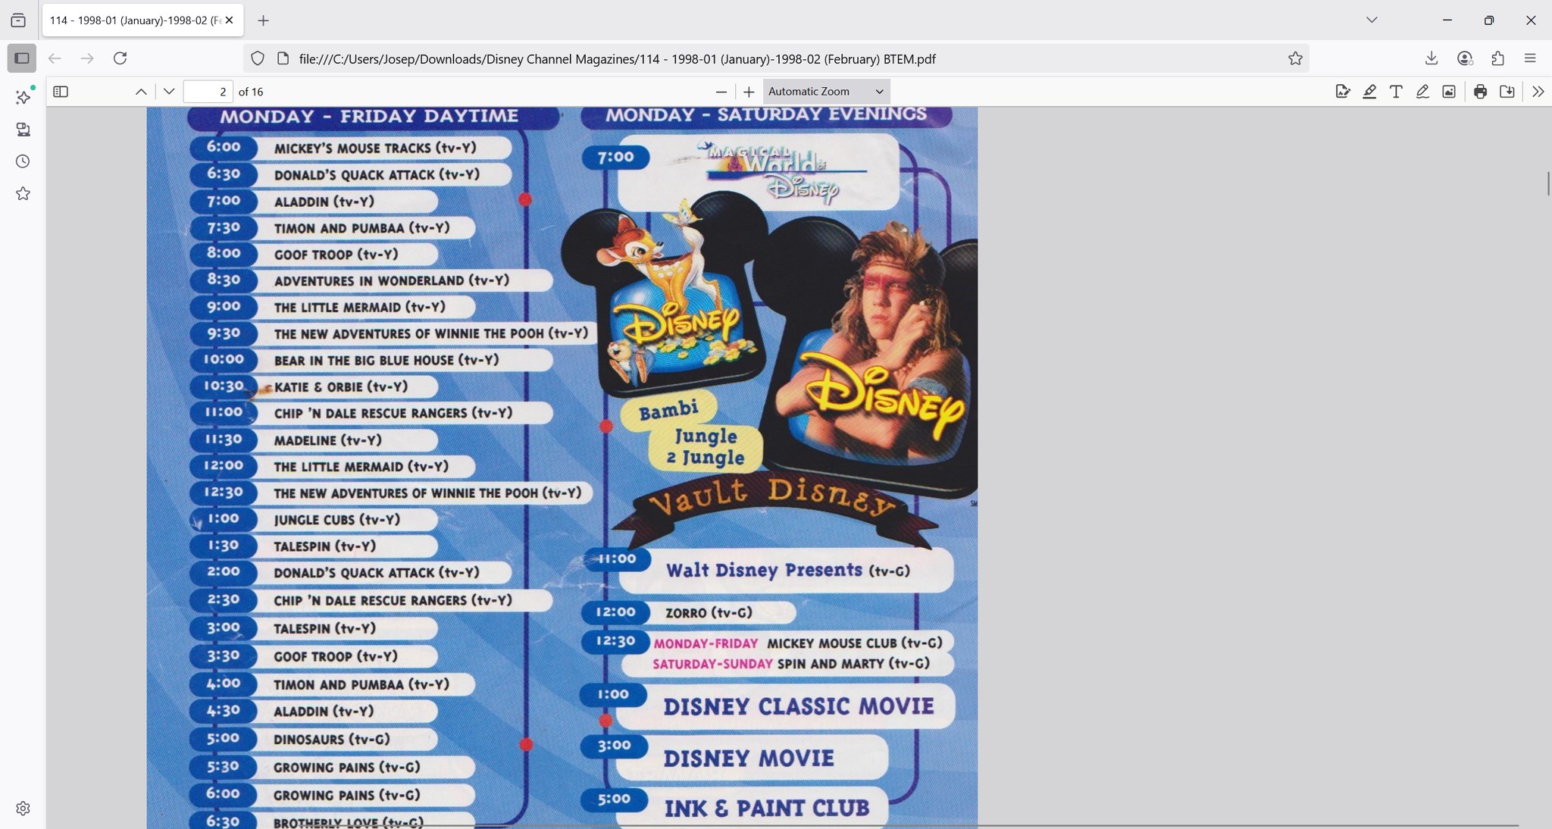The width and height of the screenshot is (1552, 829).
Task: Open the Firefox application menu
Action: 1530,58
